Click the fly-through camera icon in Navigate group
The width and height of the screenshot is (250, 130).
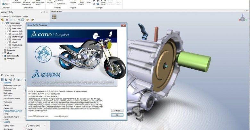(98, 4)
